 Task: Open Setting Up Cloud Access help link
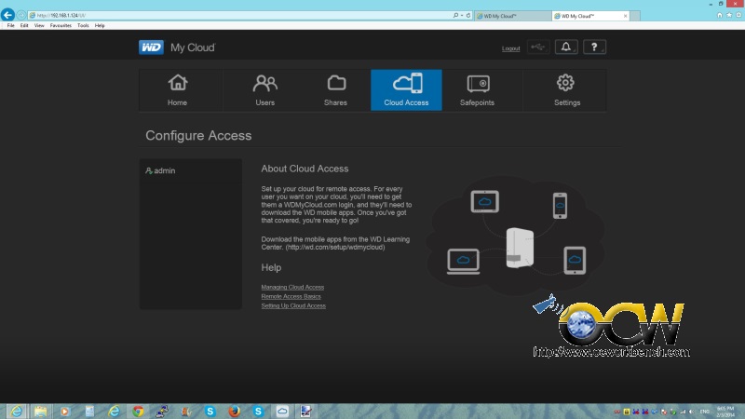[x=293, y=306]
